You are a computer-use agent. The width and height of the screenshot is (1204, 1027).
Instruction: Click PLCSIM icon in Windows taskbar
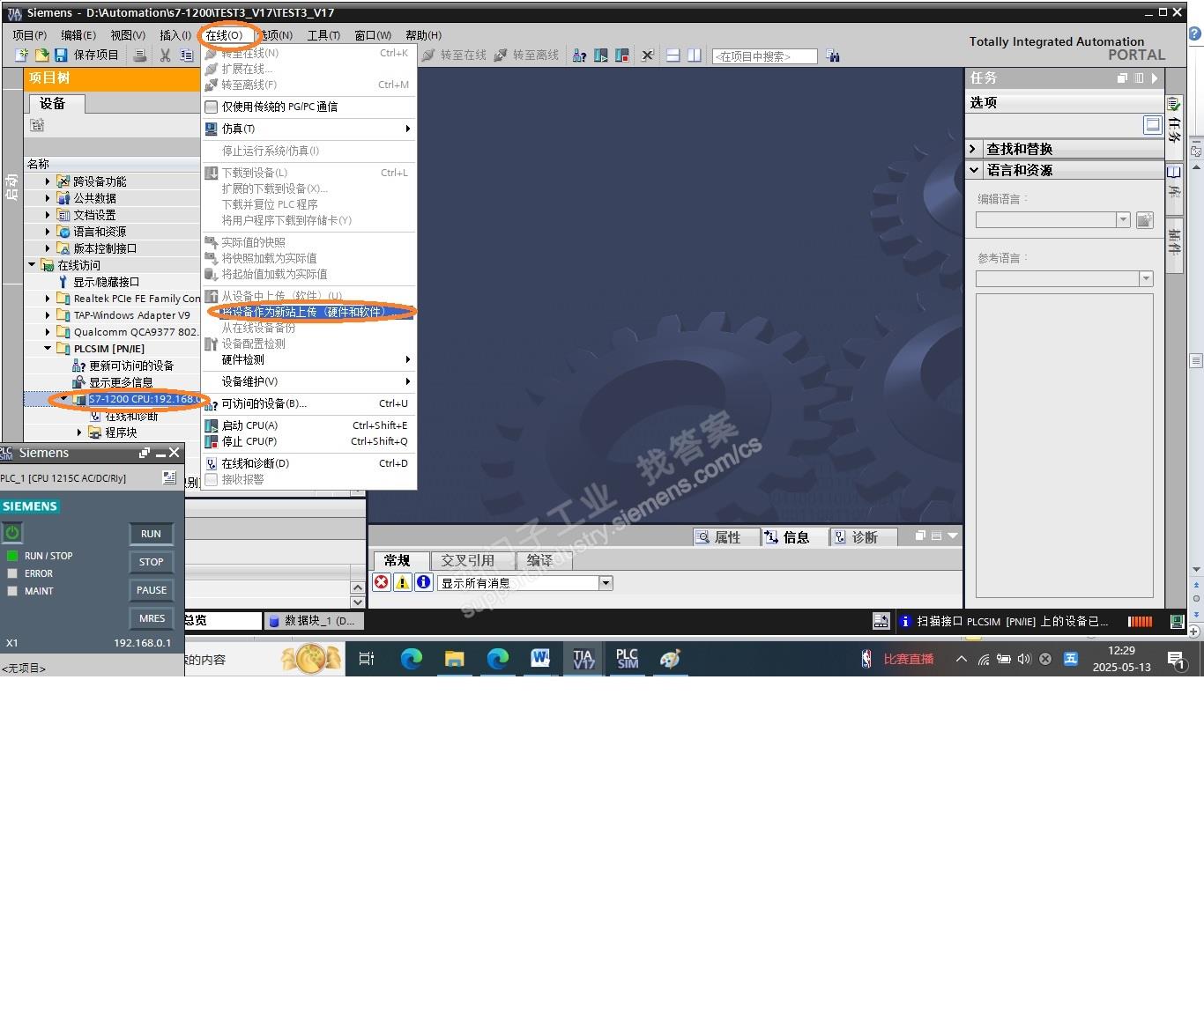(627, 659)
